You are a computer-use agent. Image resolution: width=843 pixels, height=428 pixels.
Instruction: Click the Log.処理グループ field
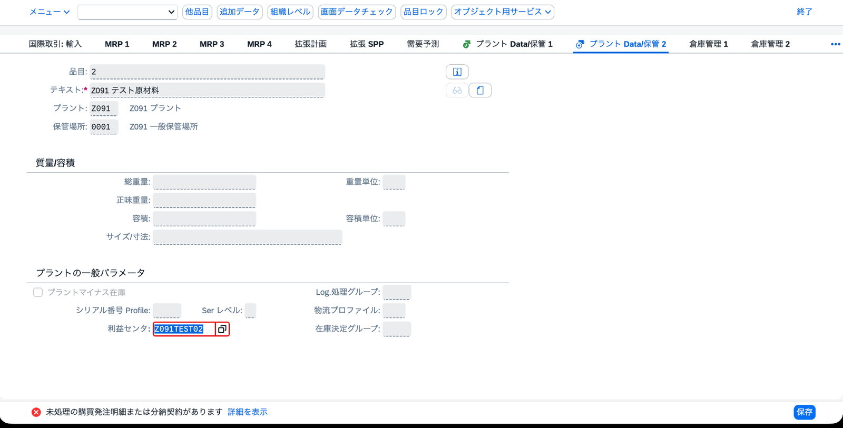point(397,292)
